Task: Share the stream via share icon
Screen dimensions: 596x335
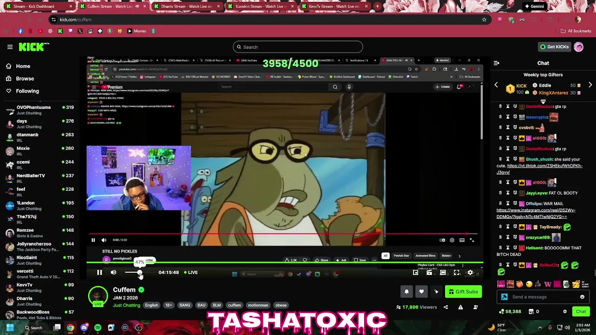Action: (446, 307)
